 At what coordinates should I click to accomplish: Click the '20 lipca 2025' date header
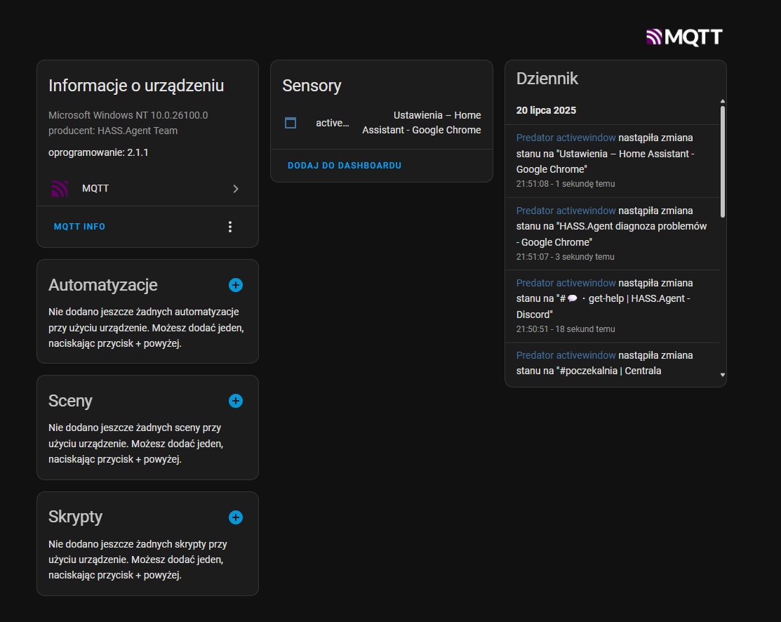[x=546, y=111]
